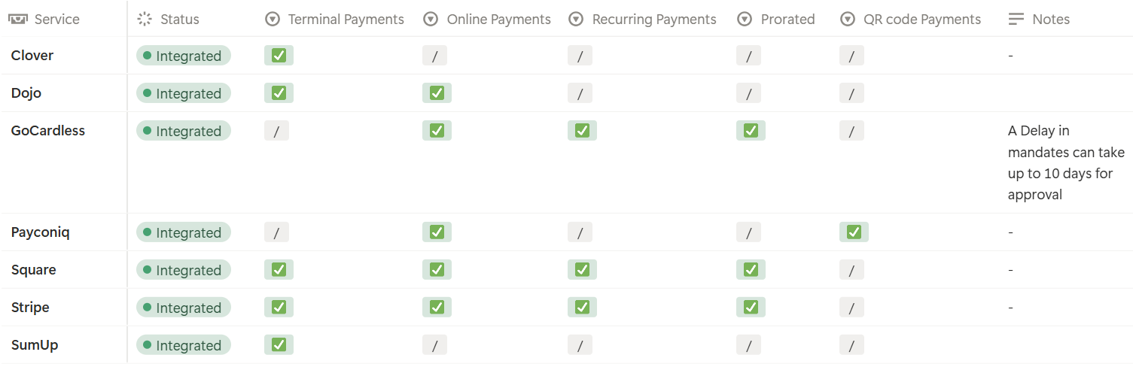Viewport: 1133px width, 367px height.
Task: Click the Prorated column header label
Action: click(787, 20)
